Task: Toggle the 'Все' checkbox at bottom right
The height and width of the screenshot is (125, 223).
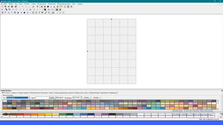Action: pos(218,117)
